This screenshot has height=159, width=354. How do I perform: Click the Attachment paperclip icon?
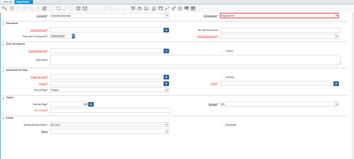click(65, 8)
